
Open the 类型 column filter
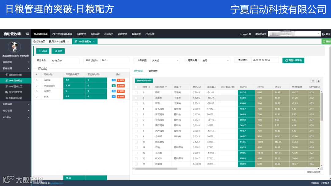click(181, 87)
